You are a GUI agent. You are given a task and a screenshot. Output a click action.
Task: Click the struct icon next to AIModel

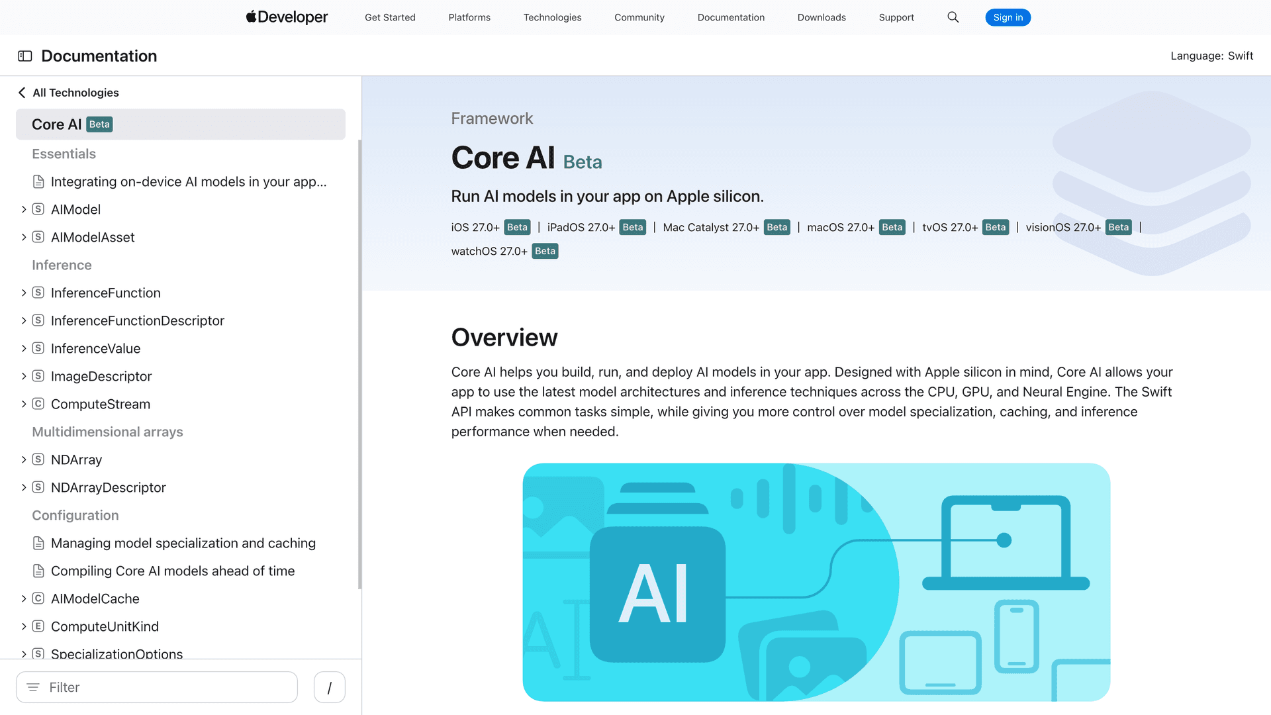38,209
